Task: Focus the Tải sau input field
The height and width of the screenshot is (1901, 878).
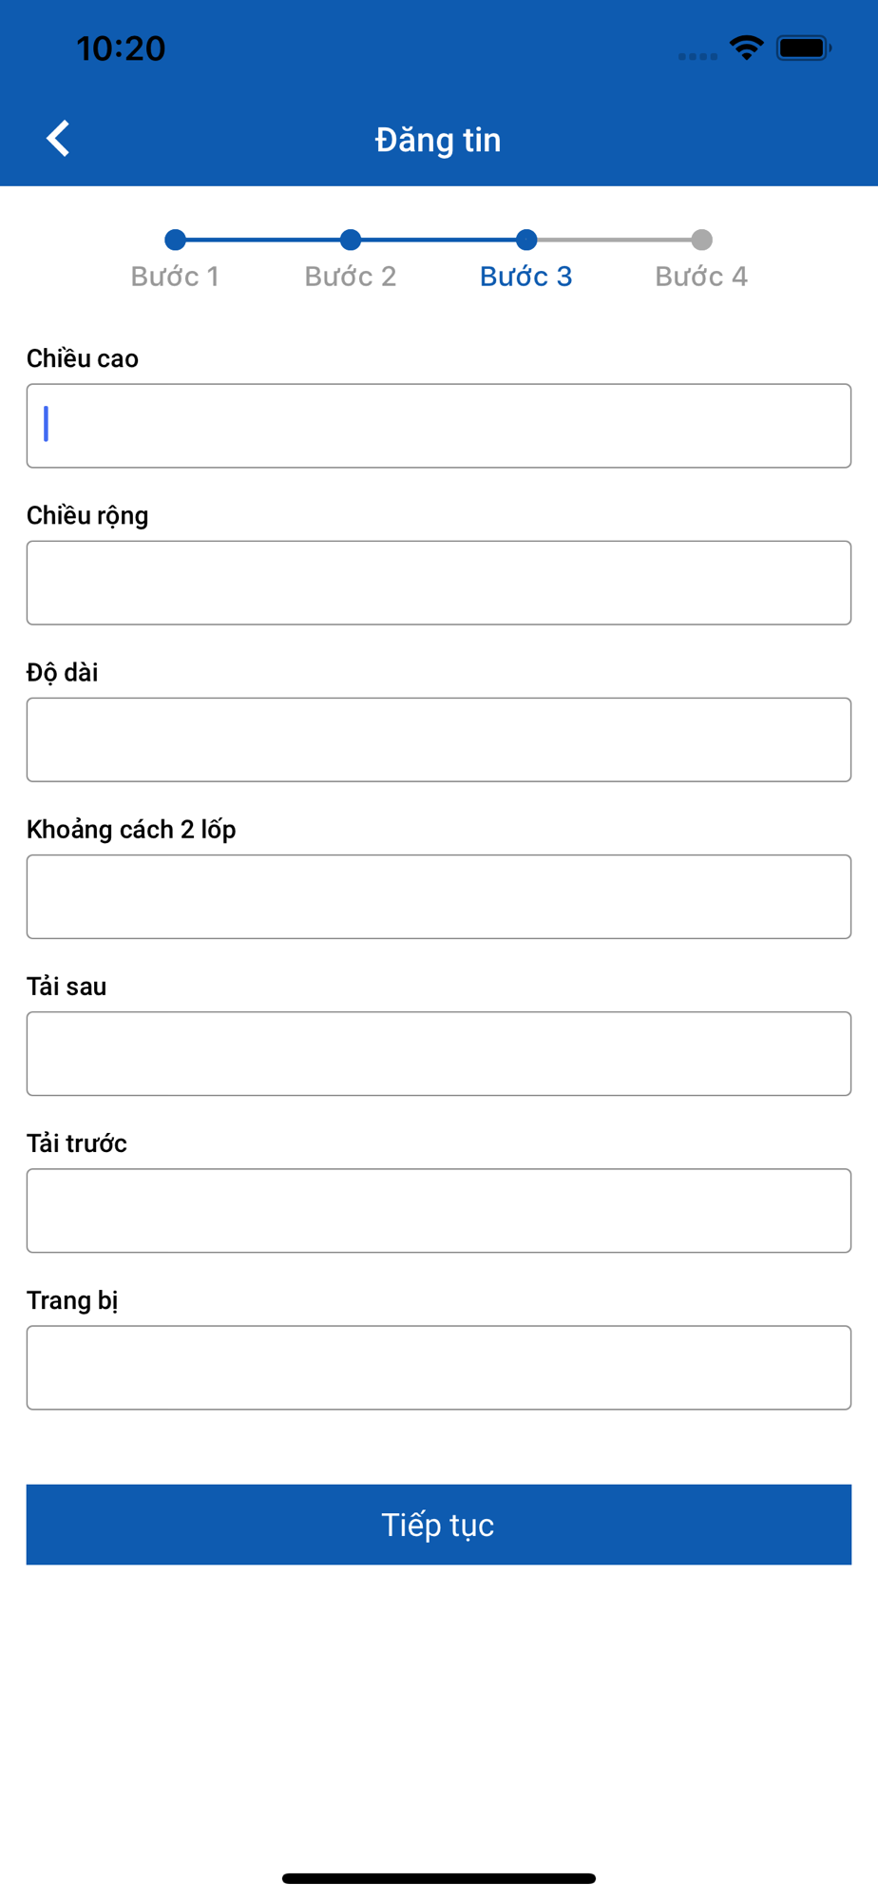Action: point(439,1053)
